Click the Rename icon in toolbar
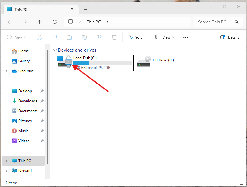This screenshot has width=247, height=187. [84, 37]
